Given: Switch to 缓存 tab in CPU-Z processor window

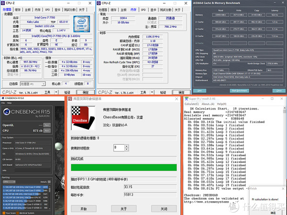Looking at the screenshot, I should [18, 10].
